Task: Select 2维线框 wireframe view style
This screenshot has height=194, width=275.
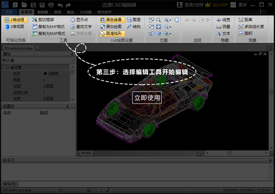Action: [16, 20]
